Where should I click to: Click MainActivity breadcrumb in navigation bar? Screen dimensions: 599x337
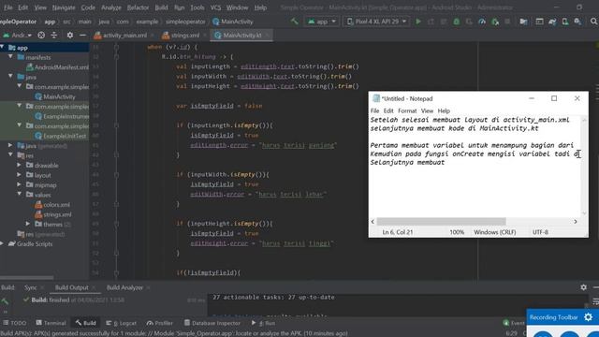click(233, 22)
